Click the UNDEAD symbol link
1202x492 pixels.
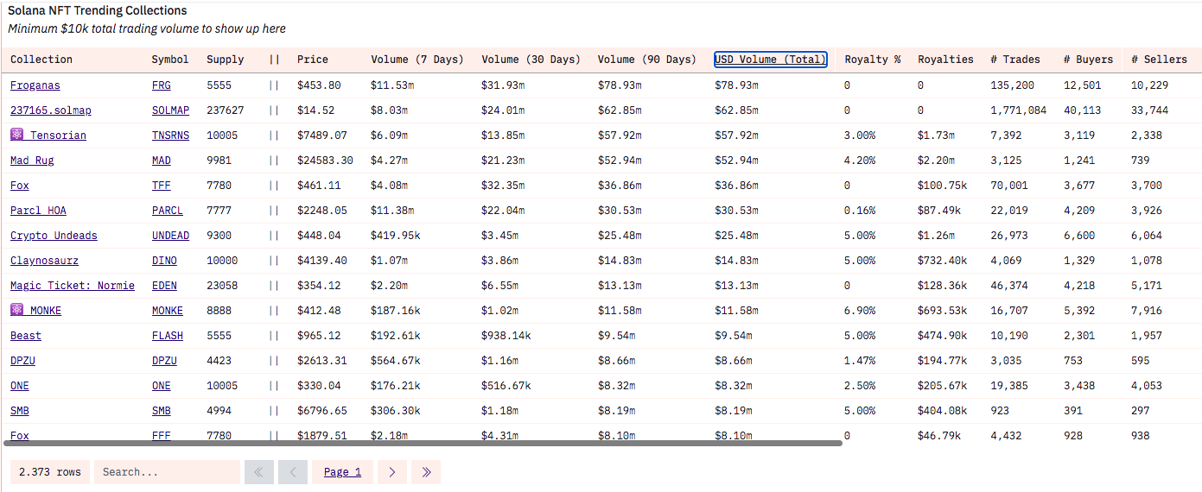(170, 236)
